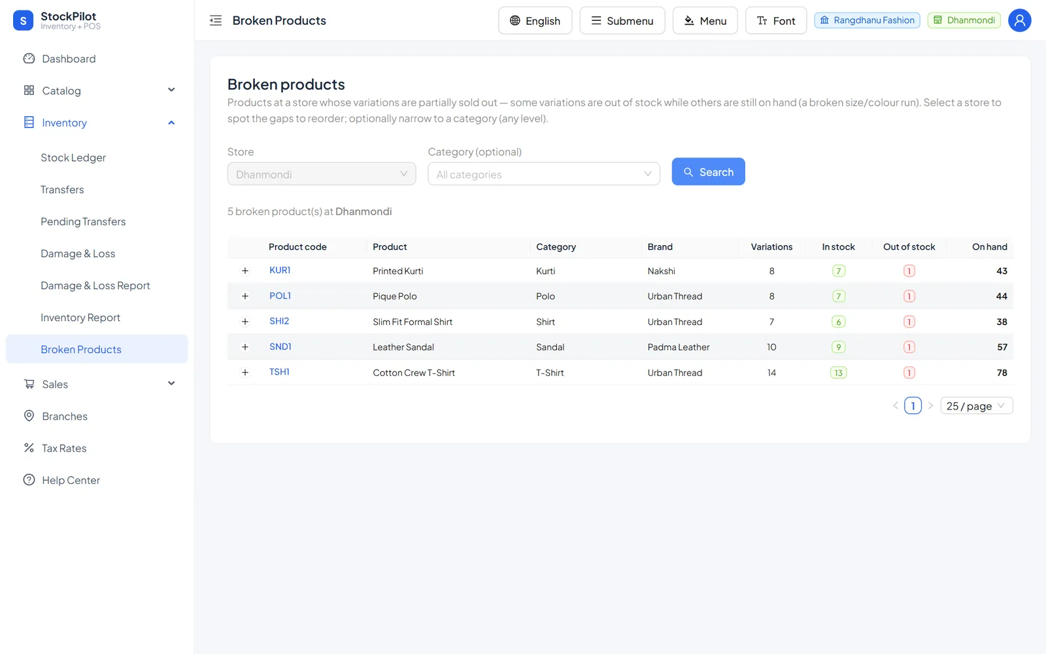
Task: Open the user profile avatar
Action: 1019,20
